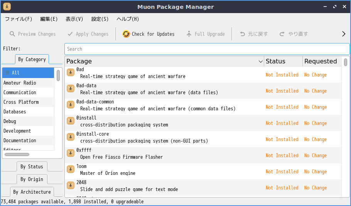The height and width of the screenshot is (206, 351).
Task: Select 'Open Free Fiasco Firmware Flasher' description
Action: click(121, 157)
